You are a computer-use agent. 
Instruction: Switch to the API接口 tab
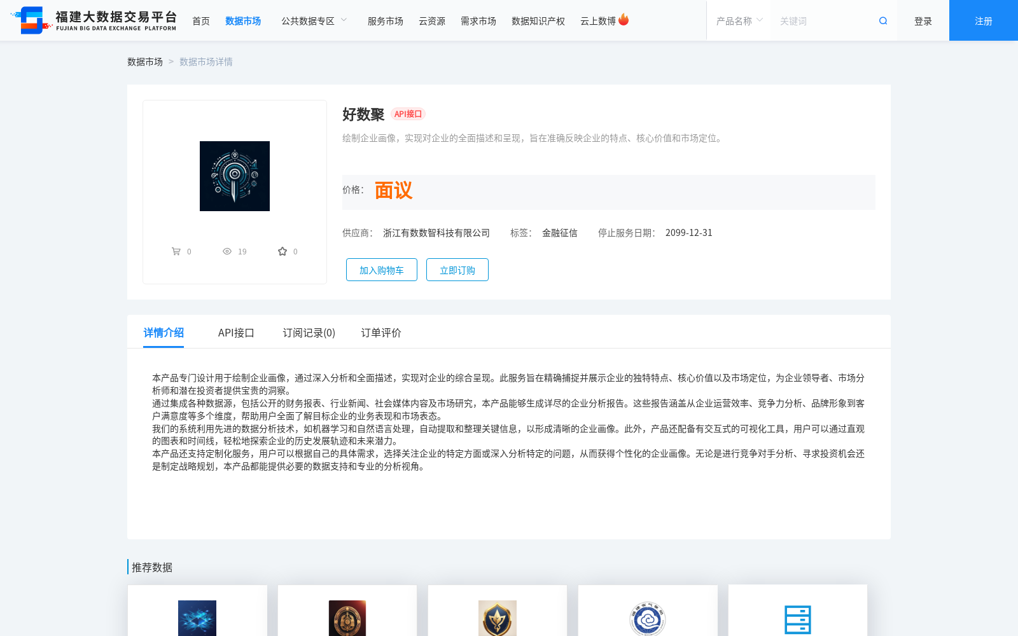236,333
